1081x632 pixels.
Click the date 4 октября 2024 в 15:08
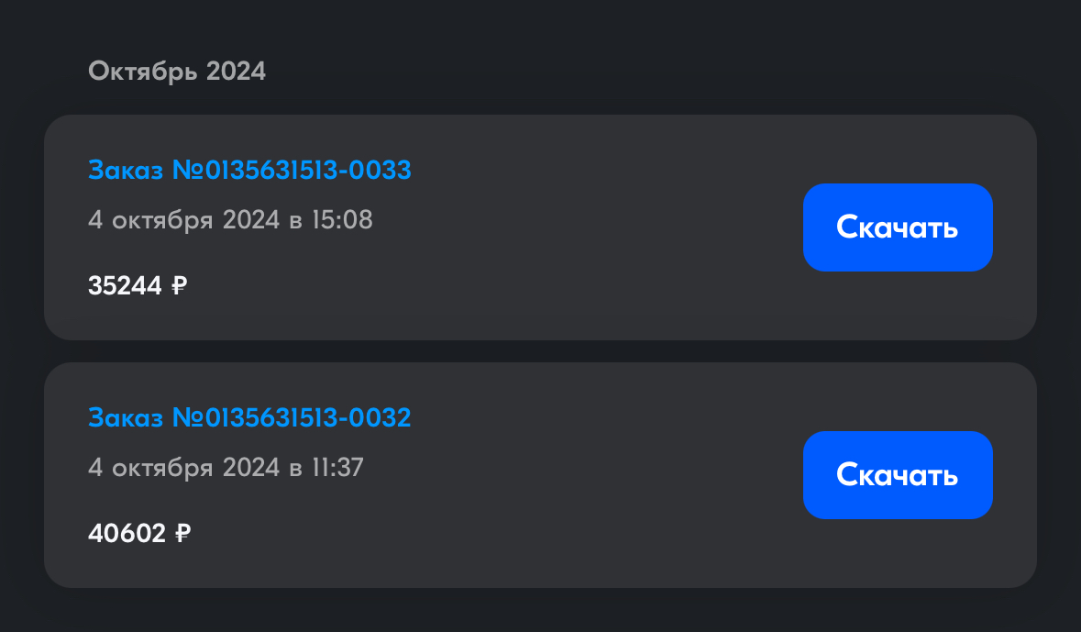coord(230,220)
